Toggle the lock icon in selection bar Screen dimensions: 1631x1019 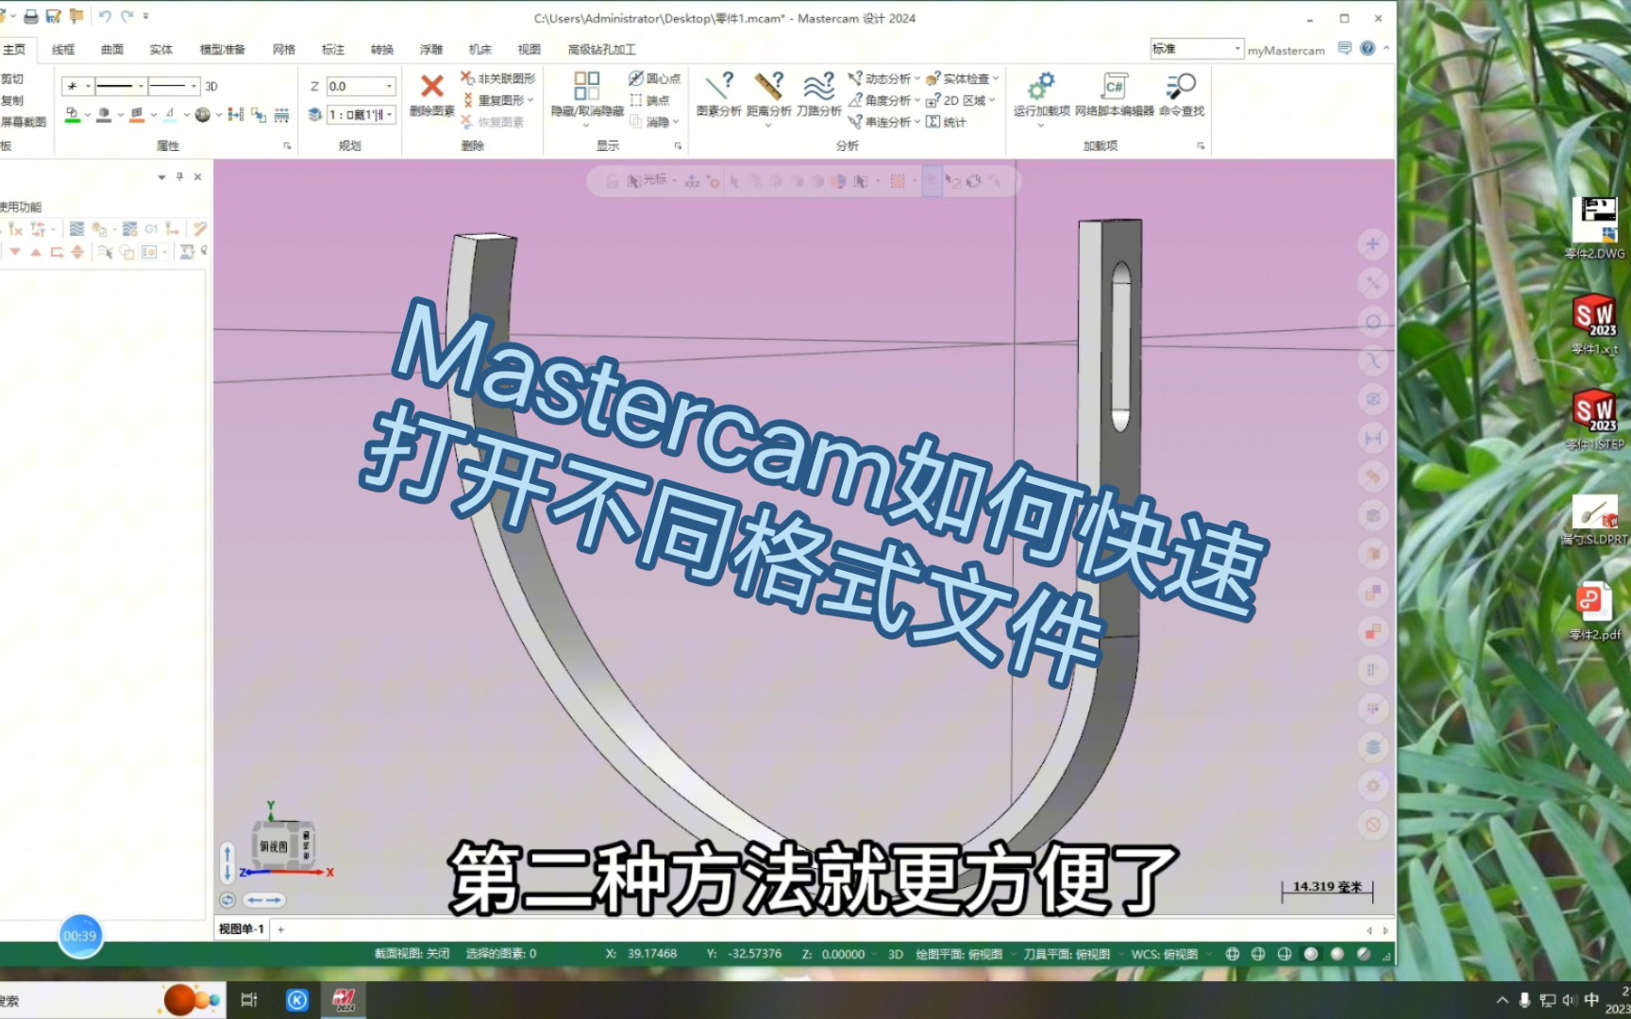point(612,181)
